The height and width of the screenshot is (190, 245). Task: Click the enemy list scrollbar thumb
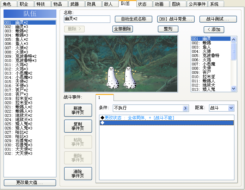click(x=233, y=51)
